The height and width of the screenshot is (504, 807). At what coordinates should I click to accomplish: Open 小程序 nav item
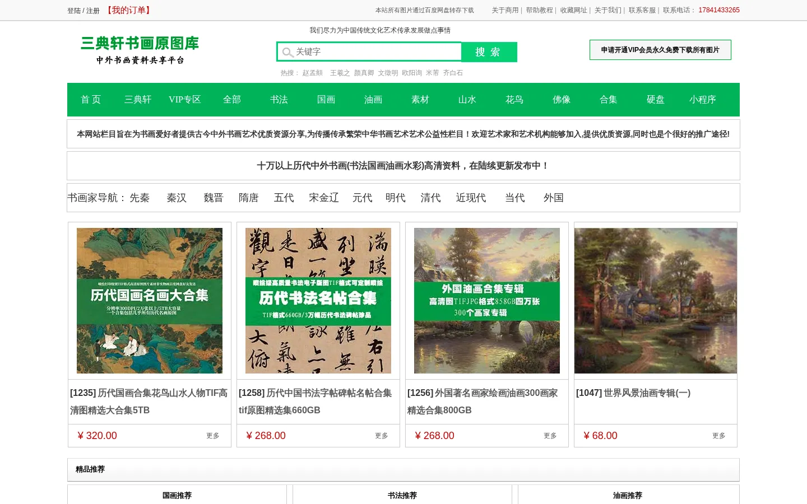[703, 100]
